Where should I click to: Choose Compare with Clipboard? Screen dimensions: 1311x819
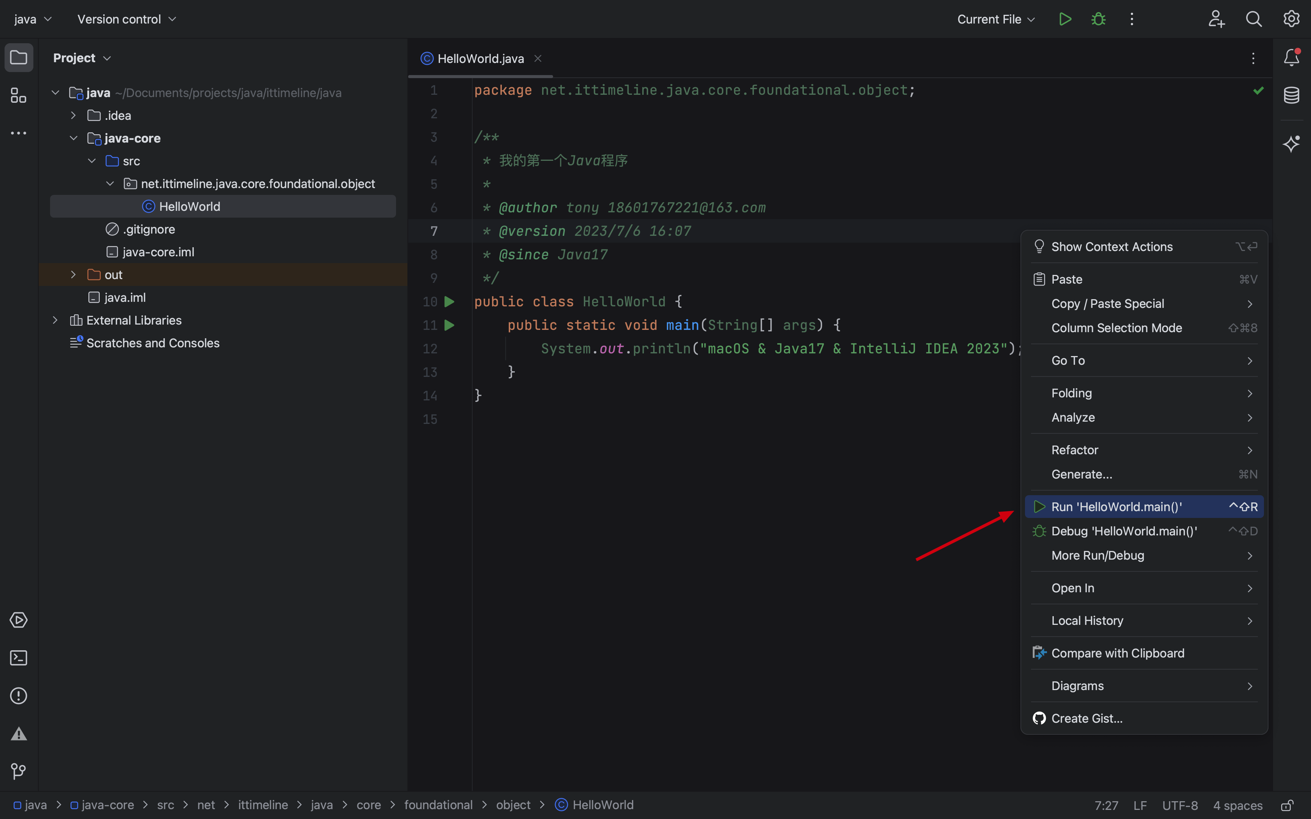click(1144, 653)
